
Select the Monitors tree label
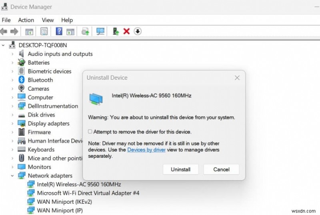coord(39,167)
